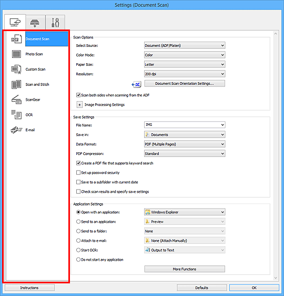Click the Photo Scan icon
Image resolution: width=284 pixels, height=296 pixels.
point(16,54)
